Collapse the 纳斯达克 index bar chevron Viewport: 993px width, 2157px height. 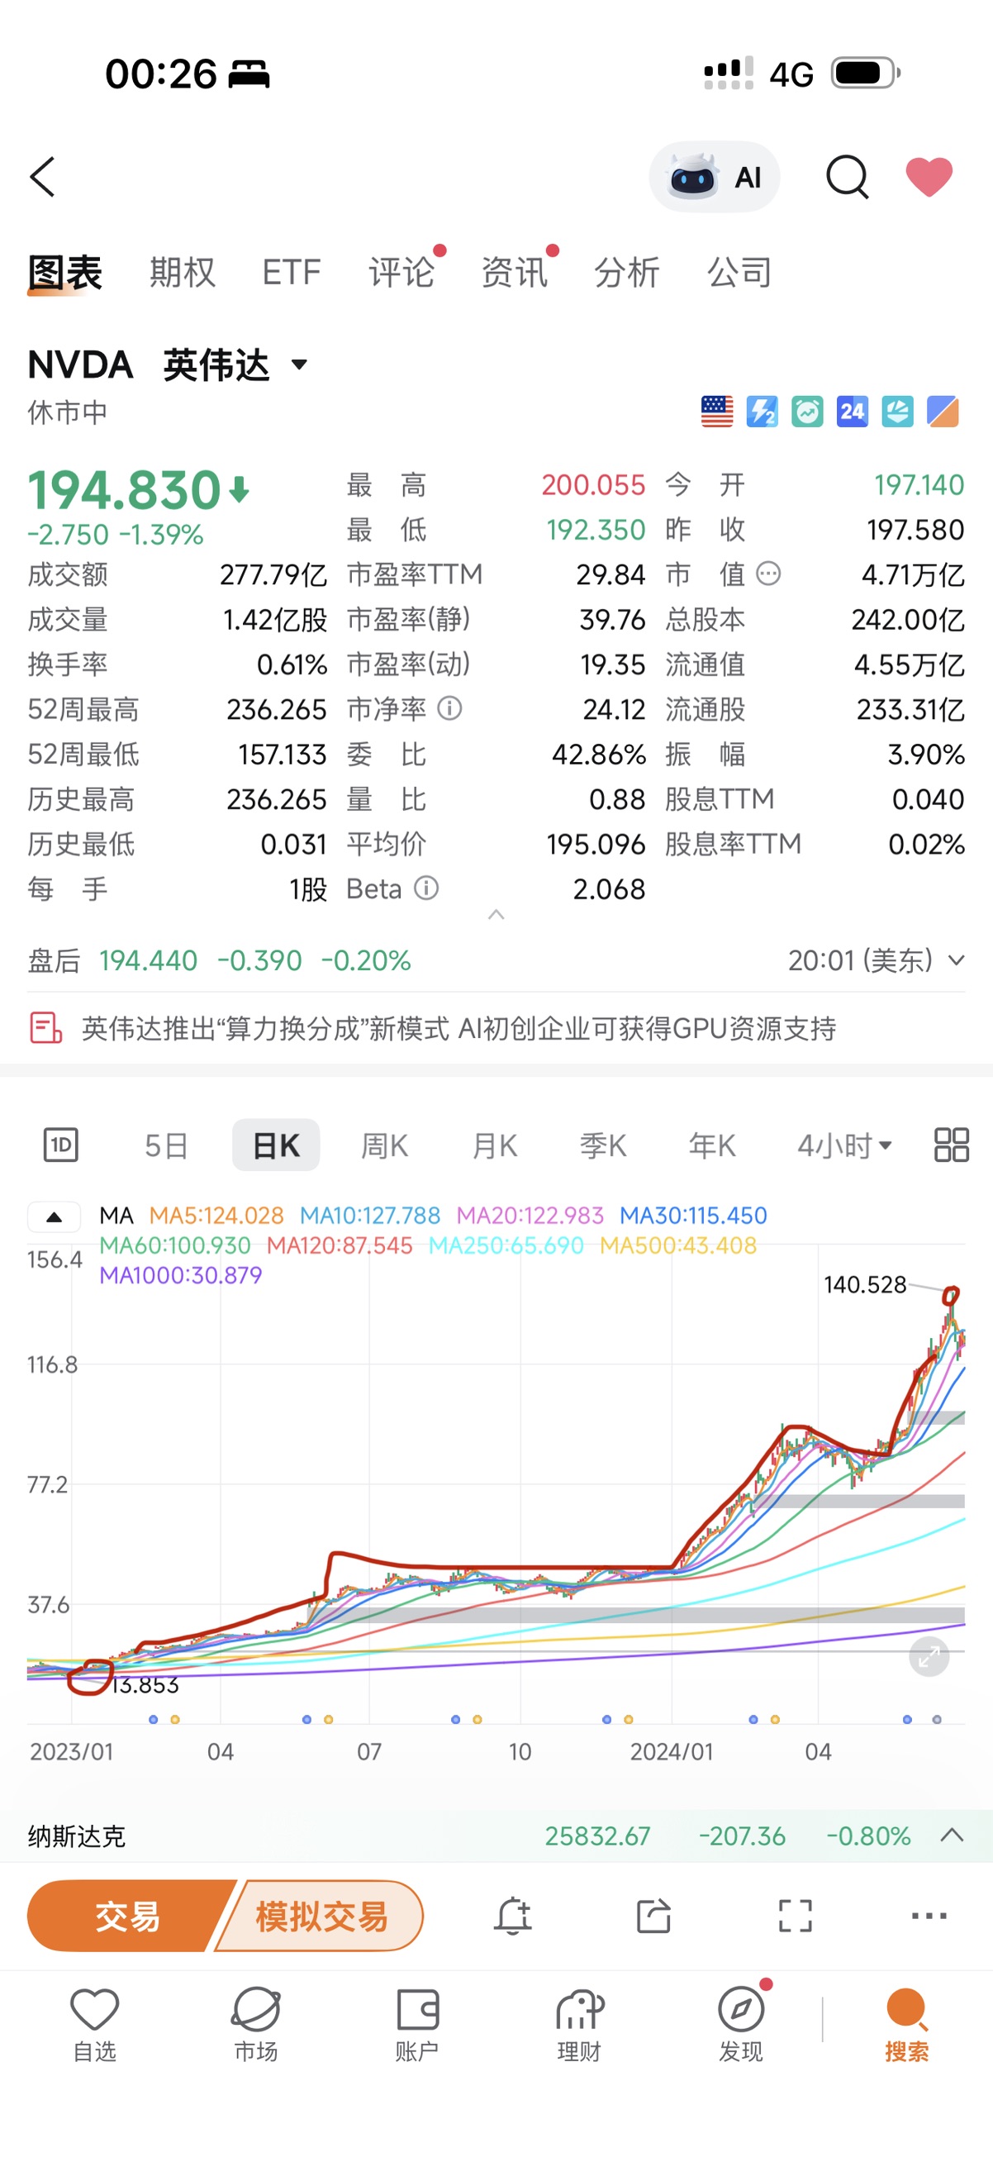pos(952,1836)
